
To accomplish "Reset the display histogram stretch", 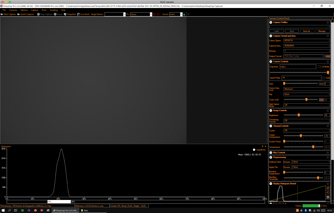I will click(x=328, y=193).
